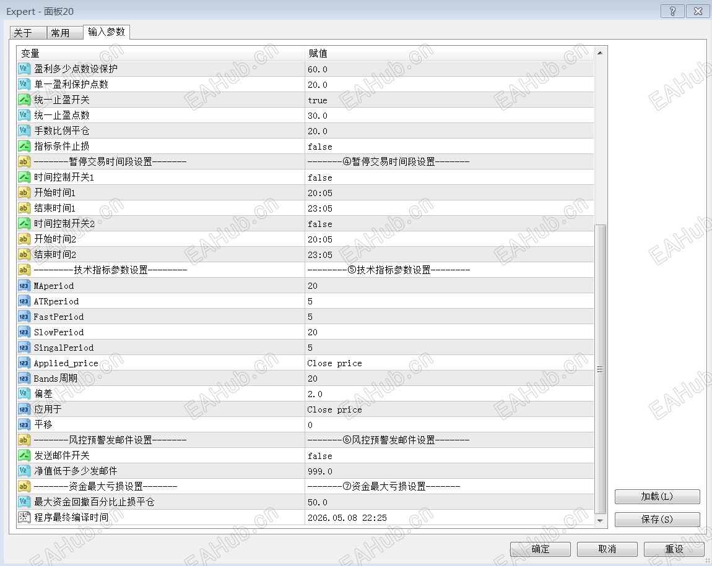The image size is (712, 566).
Task: Click the scrollbar up arrow
Action: pyautogui.click(x=601, y=53)
